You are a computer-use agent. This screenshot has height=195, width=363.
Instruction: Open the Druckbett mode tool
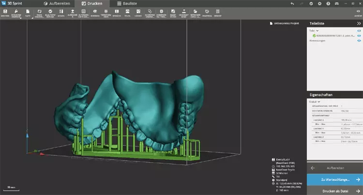click(184, 11)
